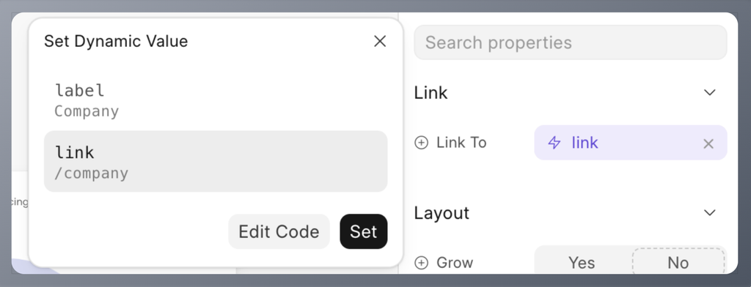Collapse the Layout section chevron
The height and width of the screenshot is (287, 751).
point(709,212)
